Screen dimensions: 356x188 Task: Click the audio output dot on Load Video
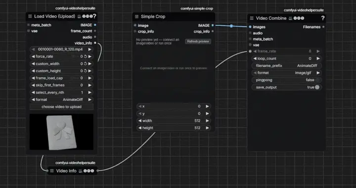pos(95,37)
